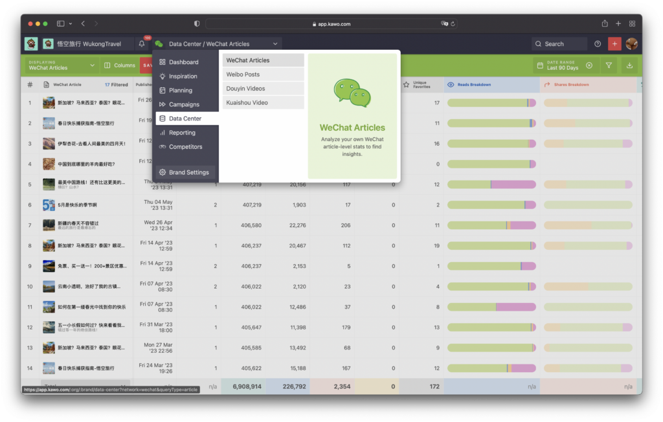Image resolution: width=663 pixels, height=422 pixels.
Task: Choose Douyin Videos in submenu
Action: pyautogui.click(x=263, y=89)
